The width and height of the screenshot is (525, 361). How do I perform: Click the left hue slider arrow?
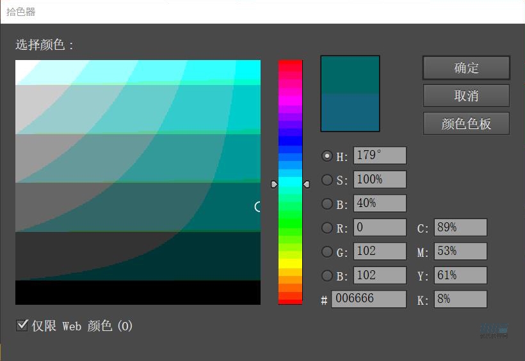tap(274, 184)
